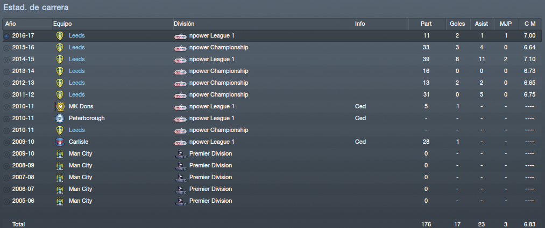Select the 2015-16 season radio button
The height and width of the screenshot is (228, 545).
pos(6,48)
